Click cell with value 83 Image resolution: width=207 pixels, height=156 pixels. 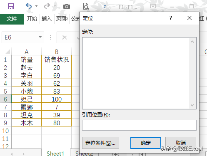pos(57,91)
